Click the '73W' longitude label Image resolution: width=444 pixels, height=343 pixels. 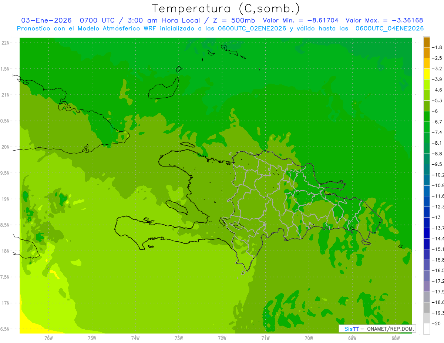[x=179, y=338]
